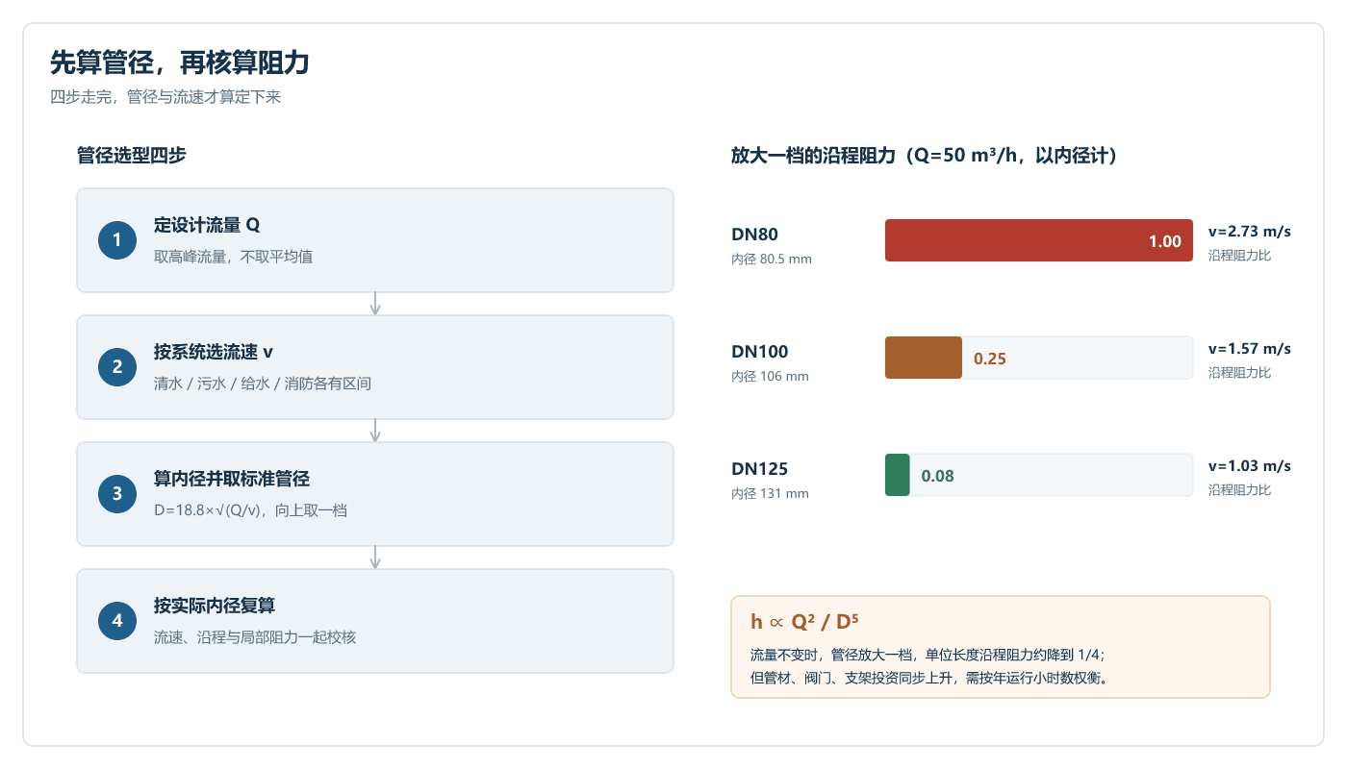Select the velocity v=1.57 m/s
1347x769 pixels.
coord(1250,349)
